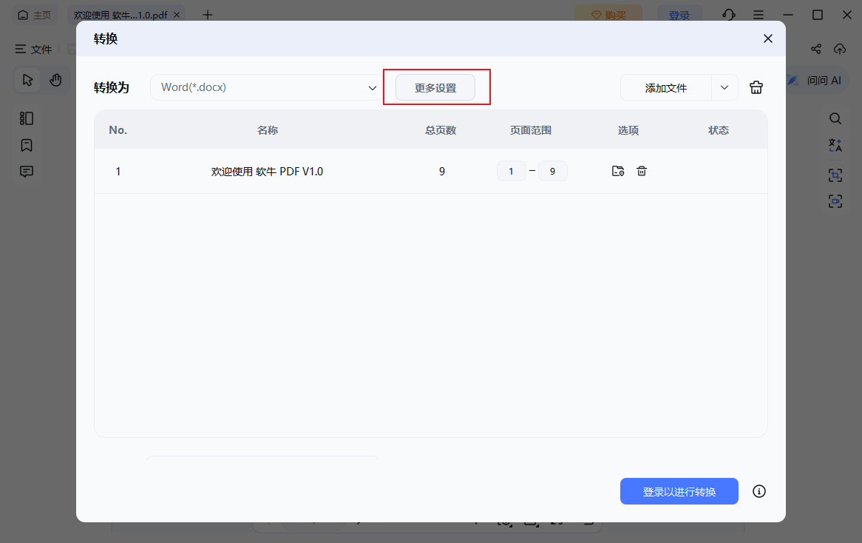Click the 选项 column header
The height and width of the screenshot is (543, 862).
(x=628, y=130)
